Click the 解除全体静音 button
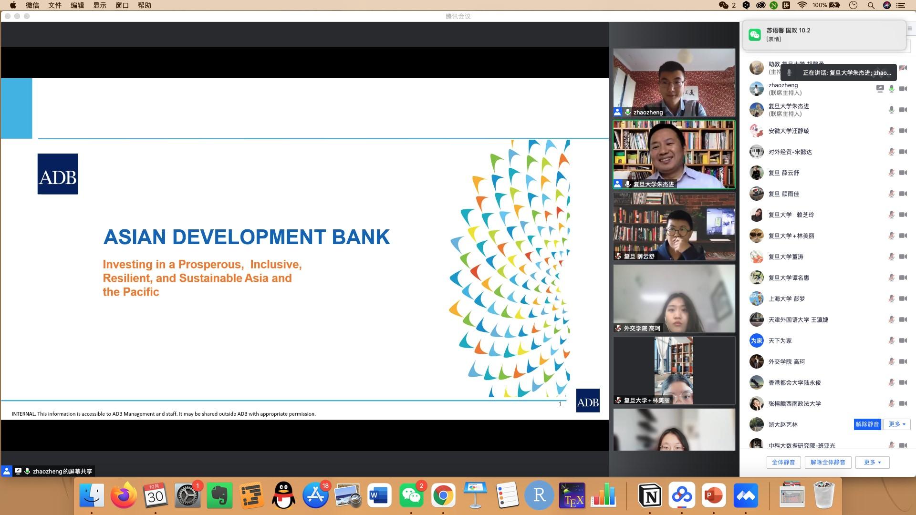 coord(828,462)
